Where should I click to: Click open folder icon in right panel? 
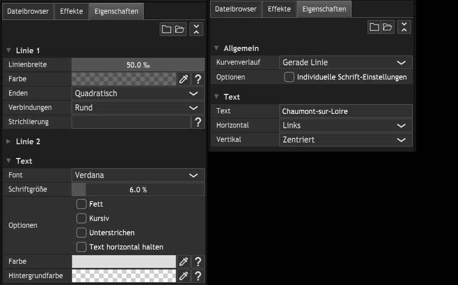pos(388,27)
